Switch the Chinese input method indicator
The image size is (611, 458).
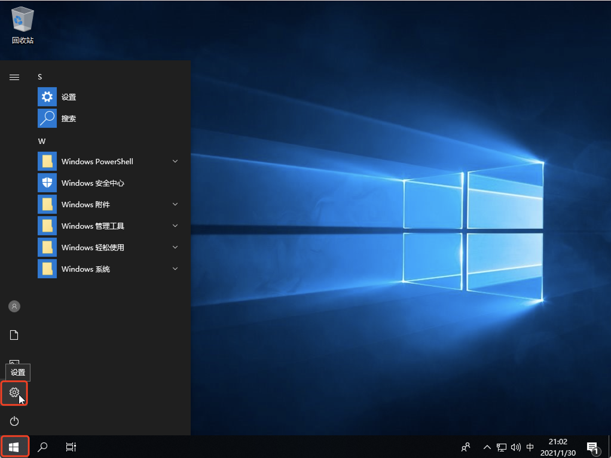[x=530, y=447]
